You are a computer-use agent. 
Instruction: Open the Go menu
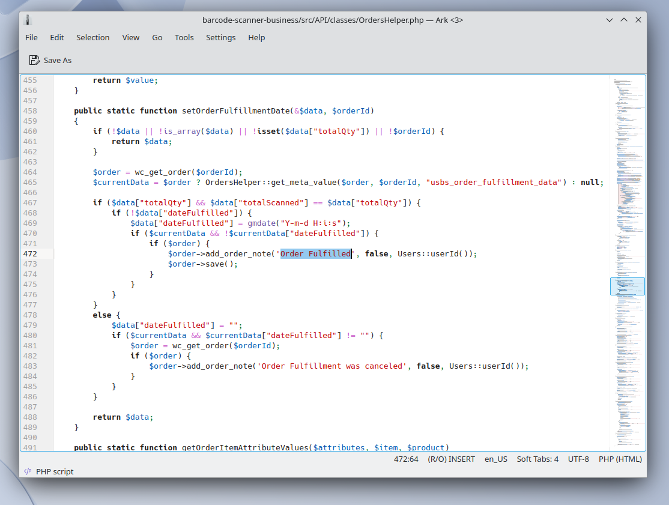(x=157, y=37)
